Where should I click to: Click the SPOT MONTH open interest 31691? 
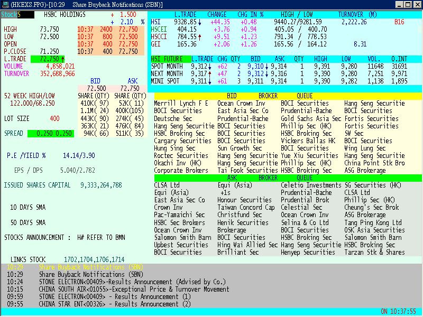[399, 67]
